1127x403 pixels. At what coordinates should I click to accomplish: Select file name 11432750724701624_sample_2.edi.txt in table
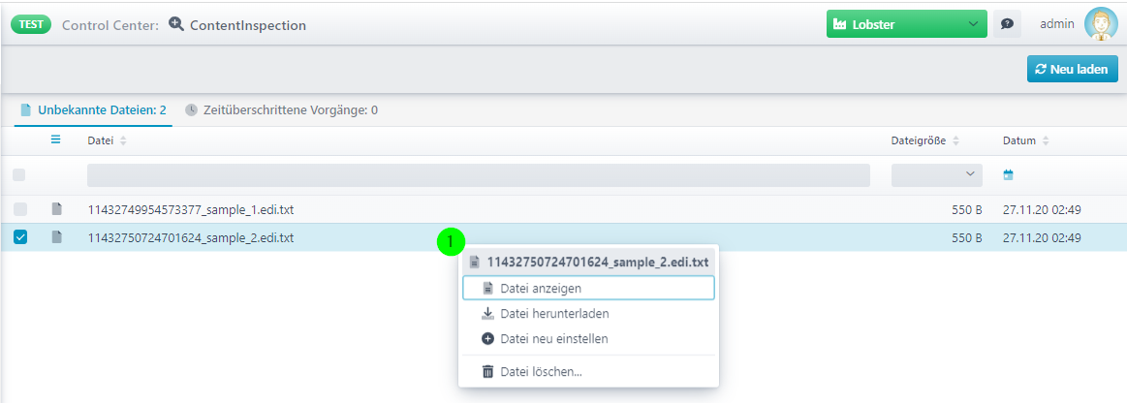pyautogui.click(x=191, y=237)
